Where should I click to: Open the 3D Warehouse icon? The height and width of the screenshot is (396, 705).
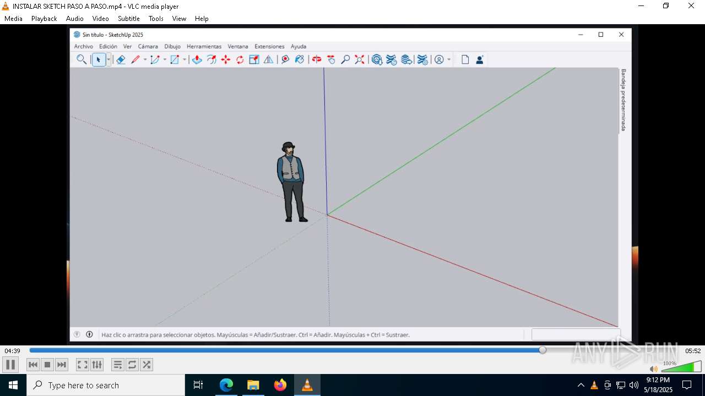click(x=377, y=59)
